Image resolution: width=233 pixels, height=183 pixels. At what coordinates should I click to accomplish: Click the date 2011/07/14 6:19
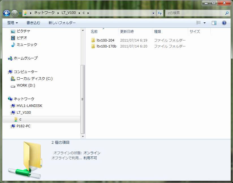click(134, 40)
